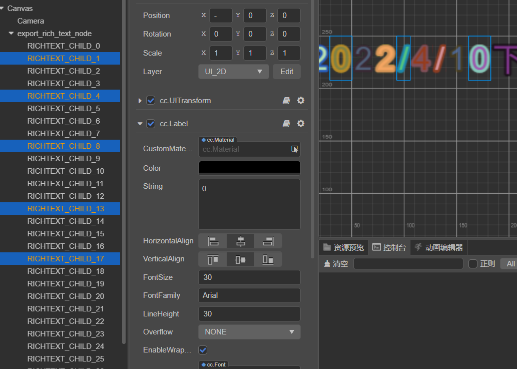
Task: Open cc.Label gear settings menu
Action: point(300,124)
